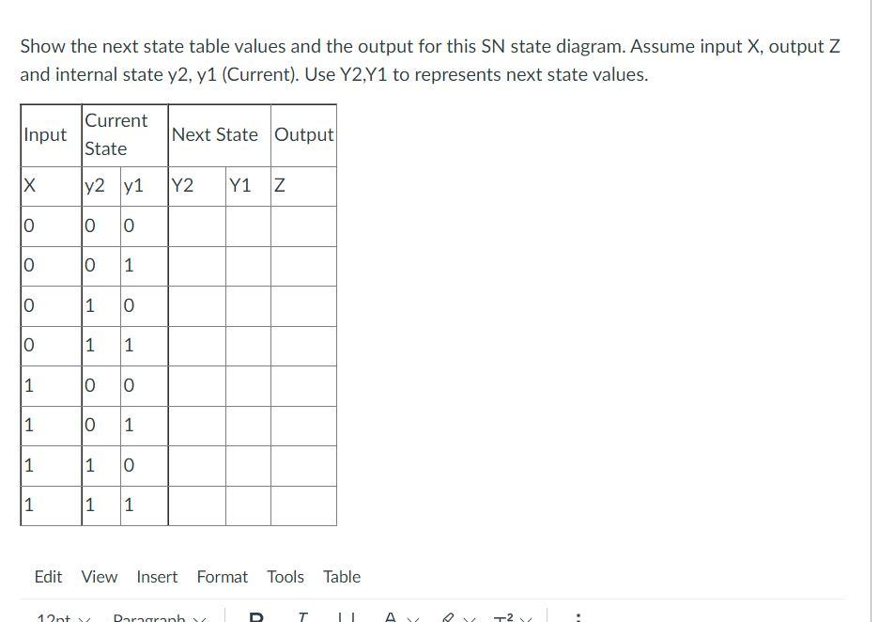Expand the highlighter color dropdown arrow
Screen dimensions: 879x622
469,618
